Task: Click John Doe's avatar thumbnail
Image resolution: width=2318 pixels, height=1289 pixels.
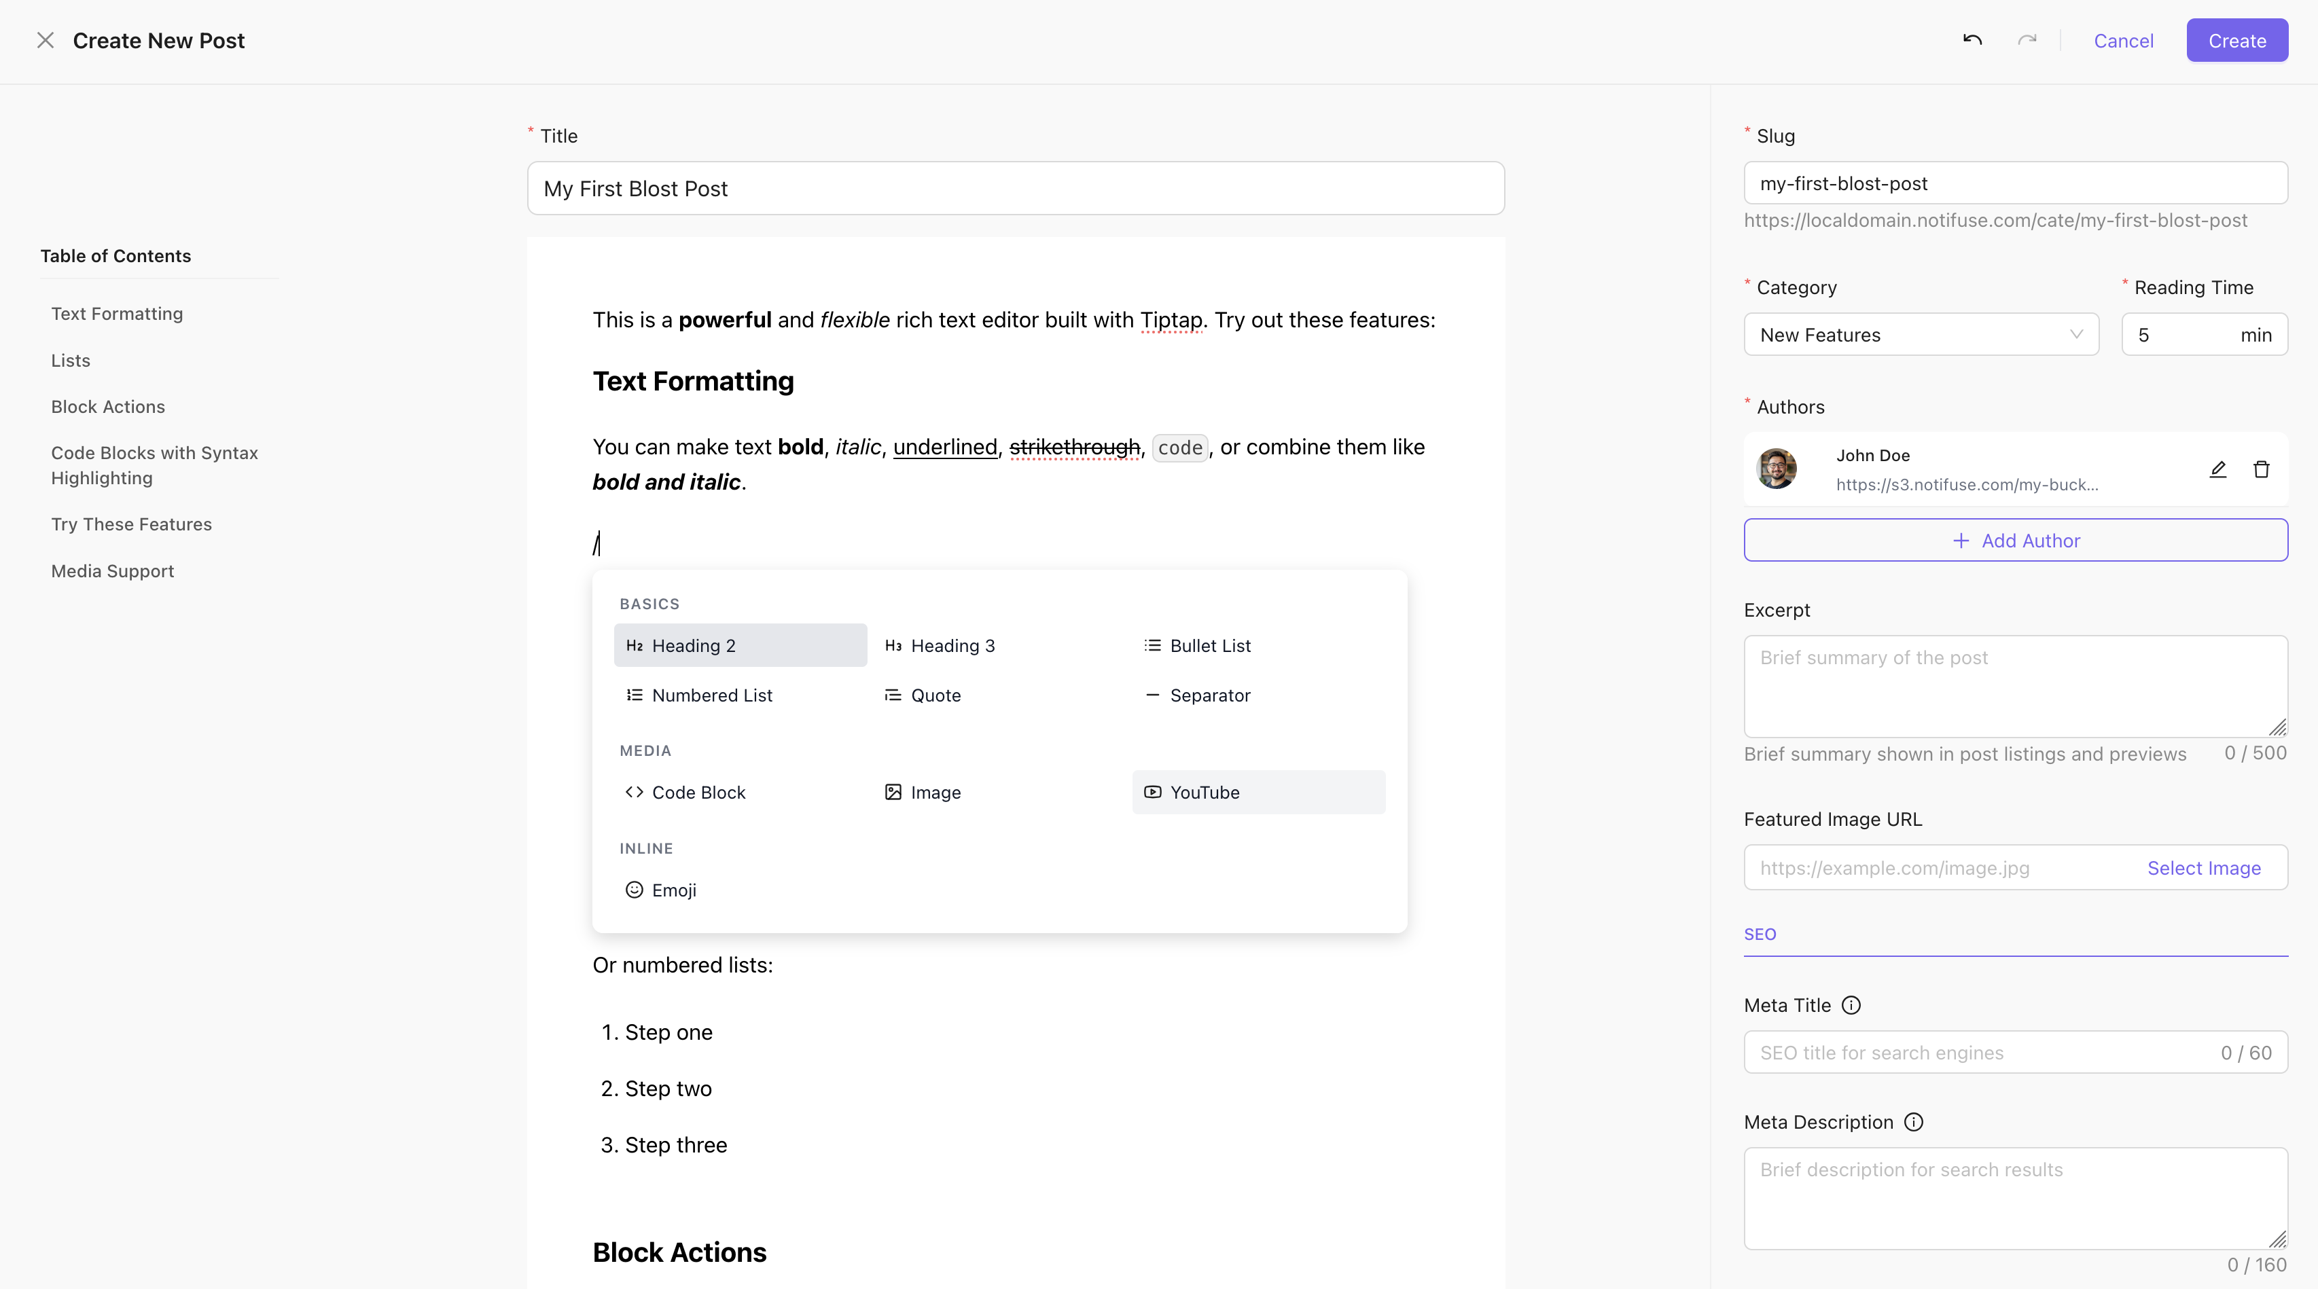Action: (1777, 469)
